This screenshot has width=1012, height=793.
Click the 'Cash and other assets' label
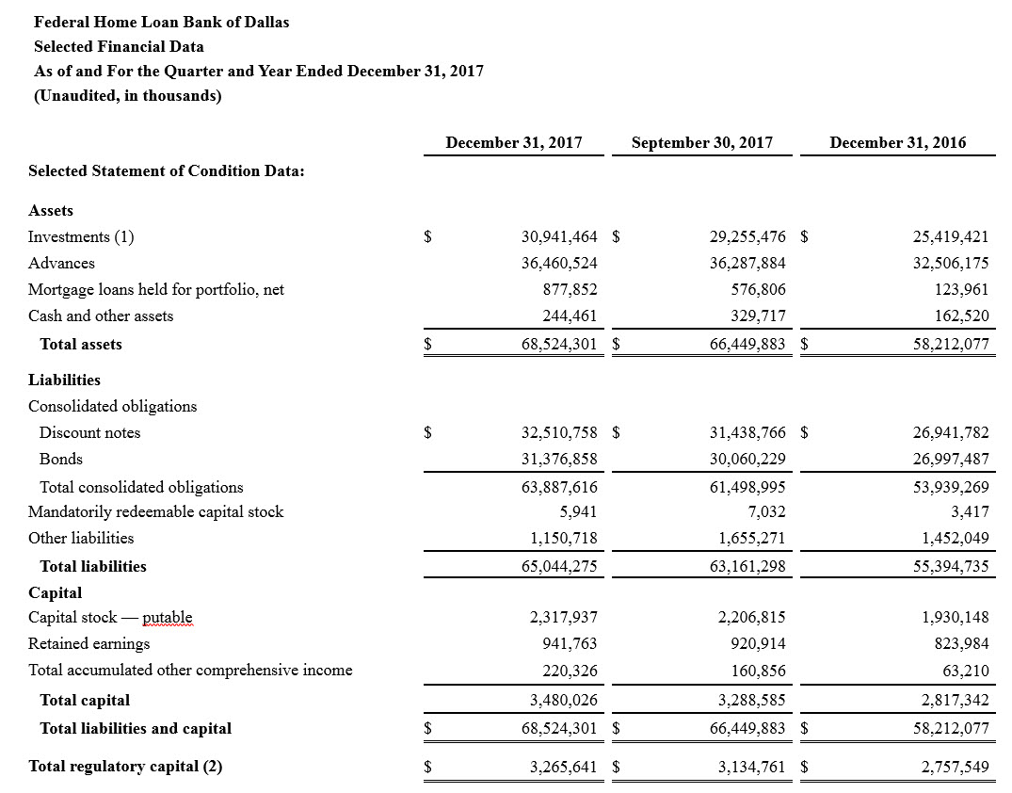coord(101,316)
